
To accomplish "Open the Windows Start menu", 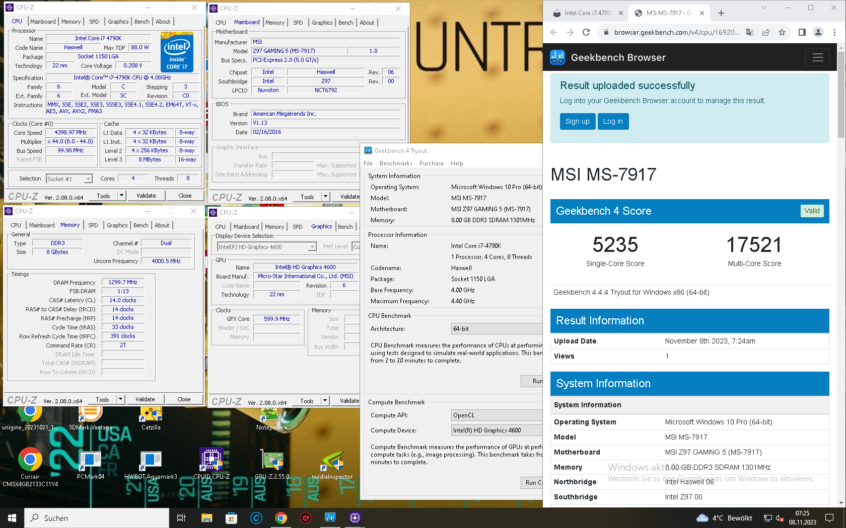I will [x=12, y=518].
